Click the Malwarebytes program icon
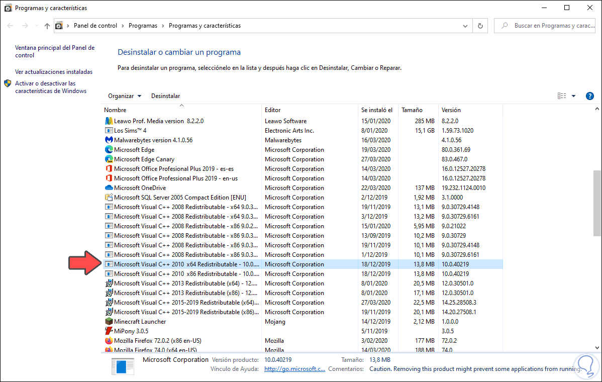The width and height of the screenshot is (602, 382). tap(109, 140)
